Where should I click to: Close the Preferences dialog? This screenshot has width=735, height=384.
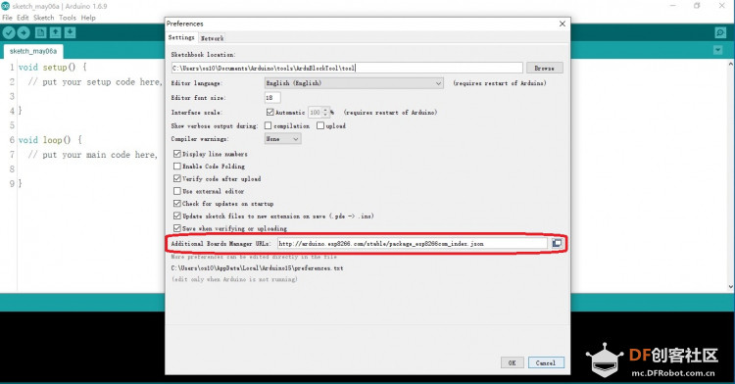[x=563, y=24]
